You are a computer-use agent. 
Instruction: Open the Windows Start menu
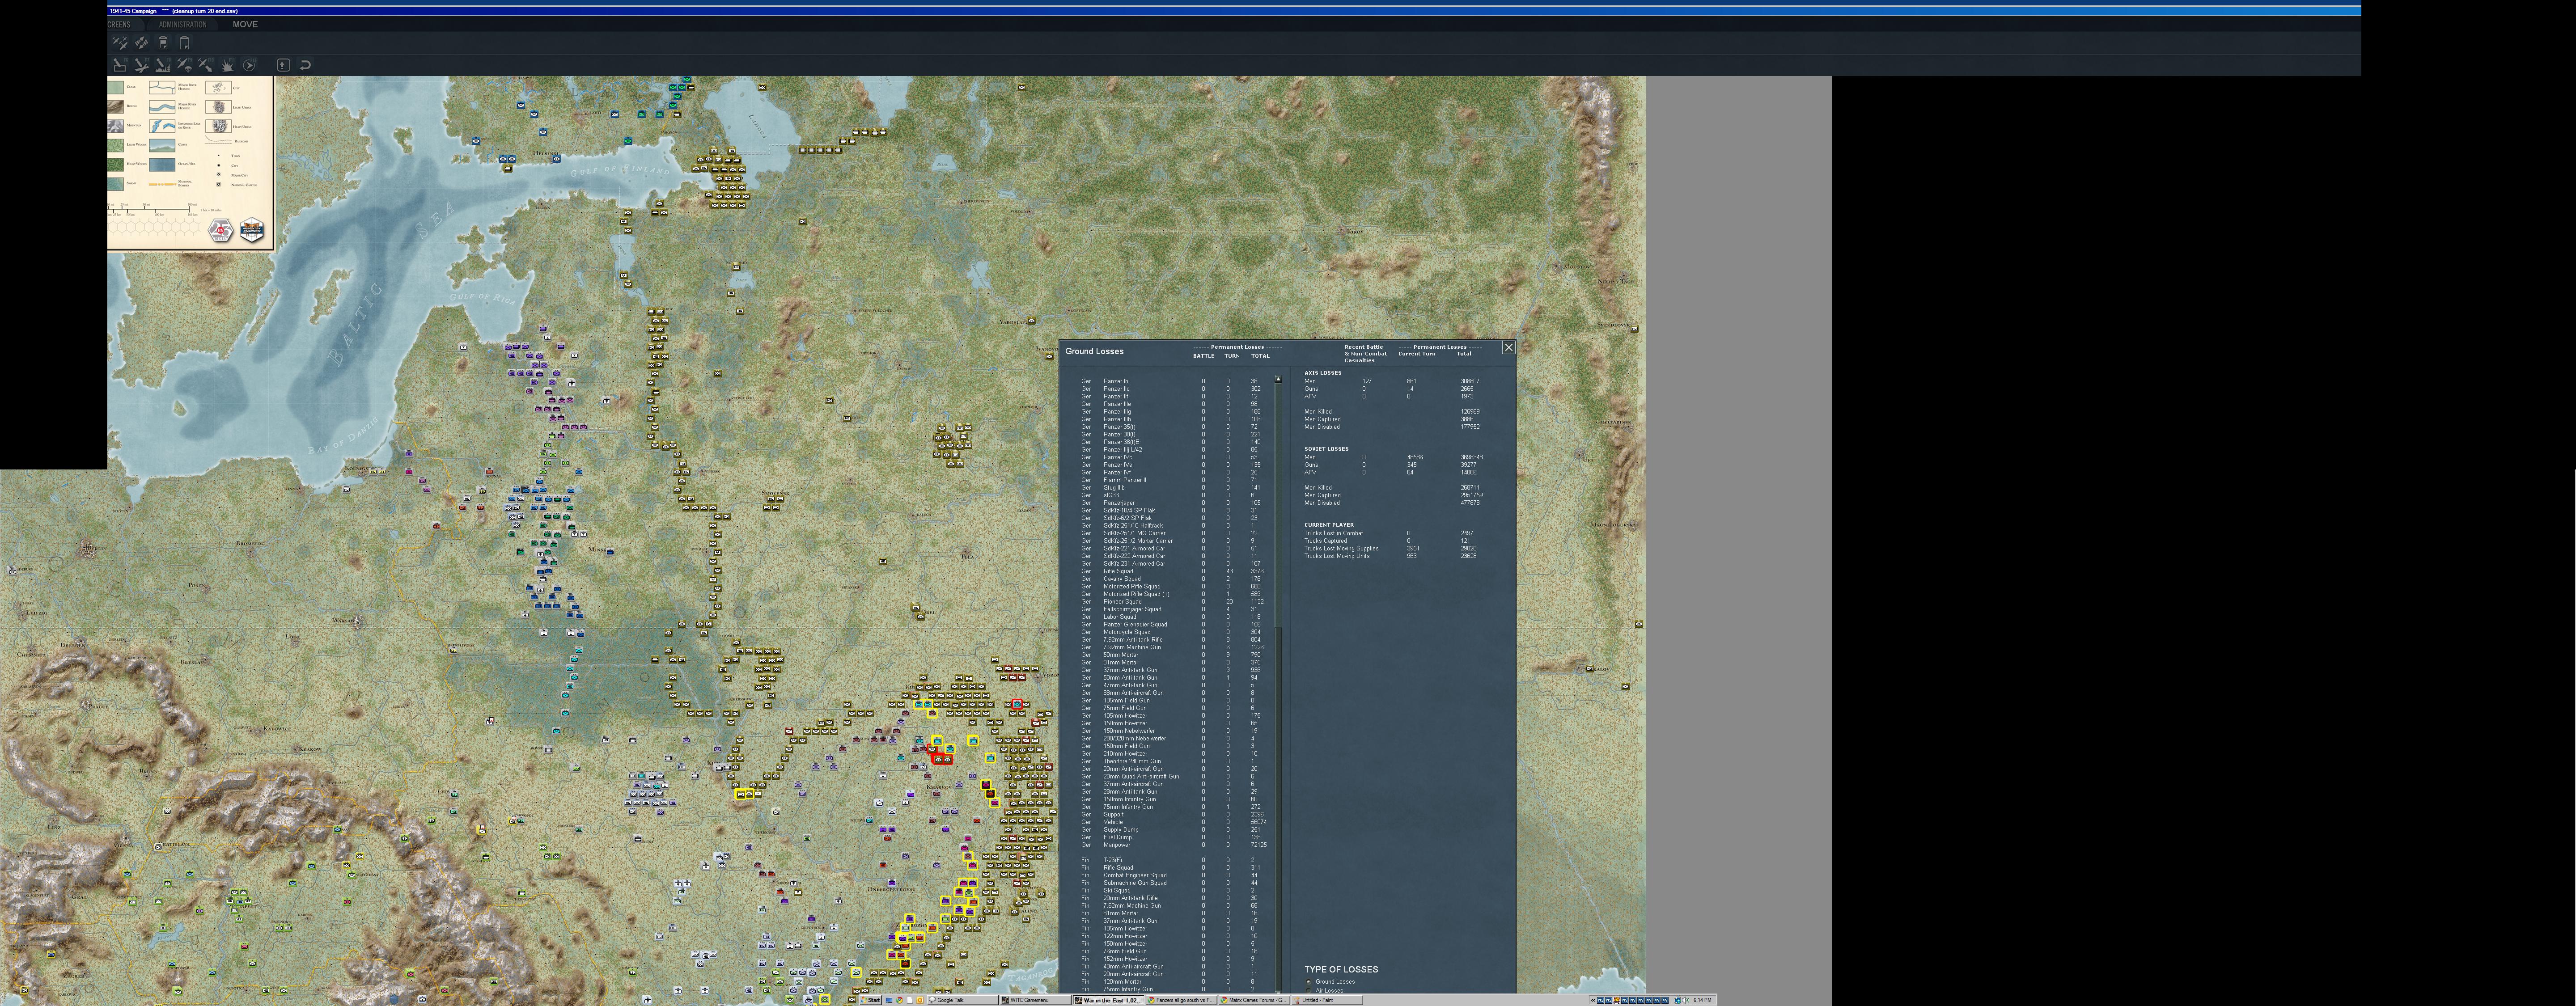pyautogui.click(x=872, y=1000)
